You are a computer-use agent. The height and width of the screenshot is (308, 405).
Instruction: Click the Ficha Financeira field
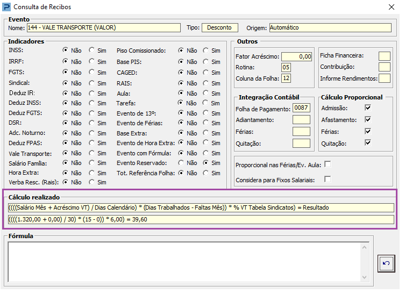(385, 56)
